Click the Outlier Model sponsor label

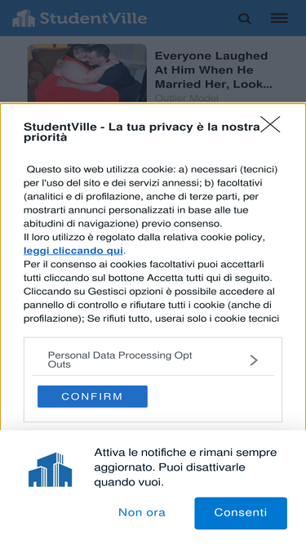tap(187, 98)
